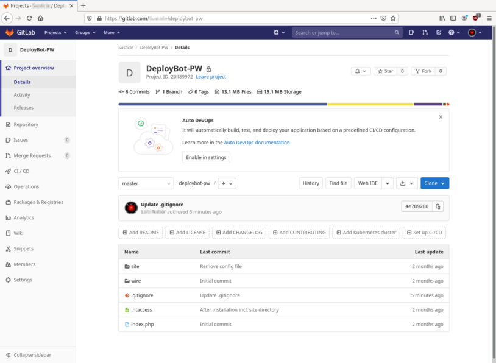Open the Firefox hamburger menu
The height and width of the screenshot is (363, 496).
point(489,18)
